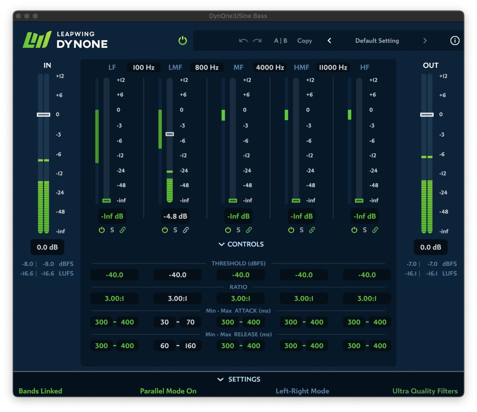Click the link icon under the LF band
The image size is (477, 412).
tap(122, 230)
